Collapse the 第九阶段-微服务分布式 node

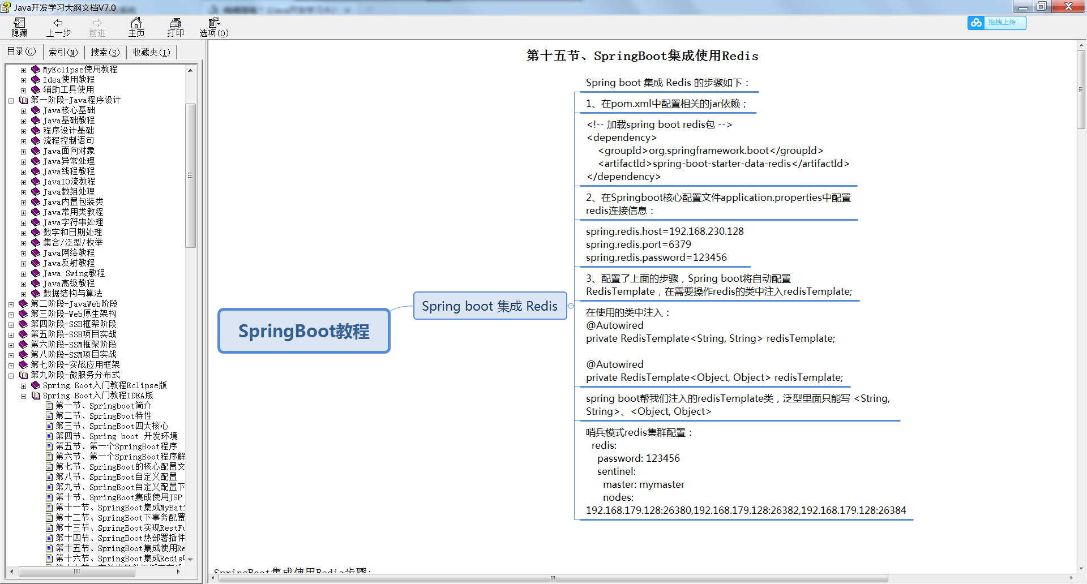tap(11, 376)
